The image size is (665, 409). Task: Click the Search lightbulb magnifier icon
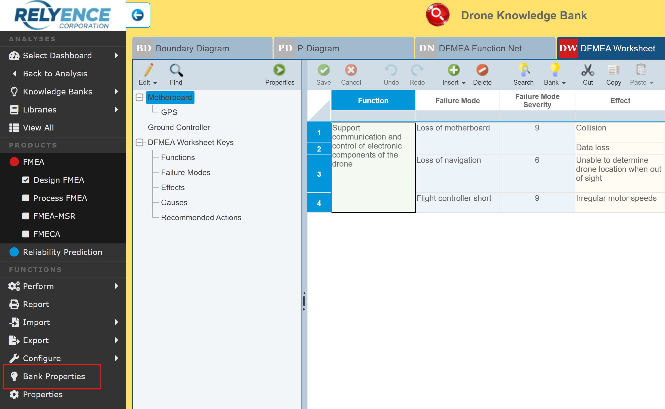(523, 70)
